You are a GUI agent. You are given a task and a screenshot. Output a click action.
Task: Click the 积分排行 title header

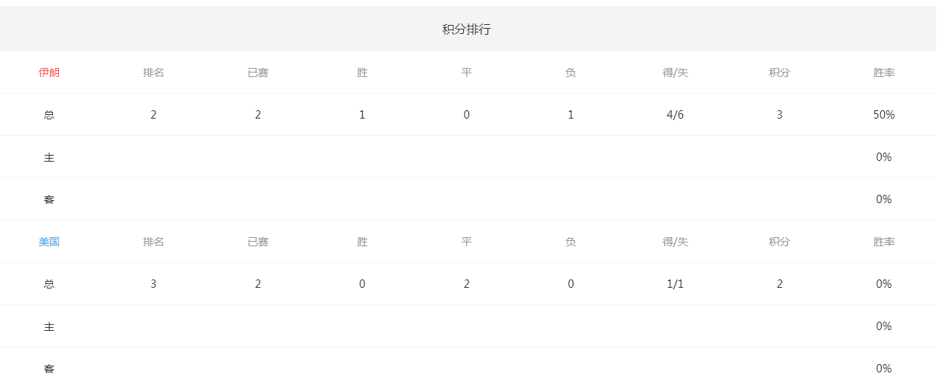(x=466, y=29)
